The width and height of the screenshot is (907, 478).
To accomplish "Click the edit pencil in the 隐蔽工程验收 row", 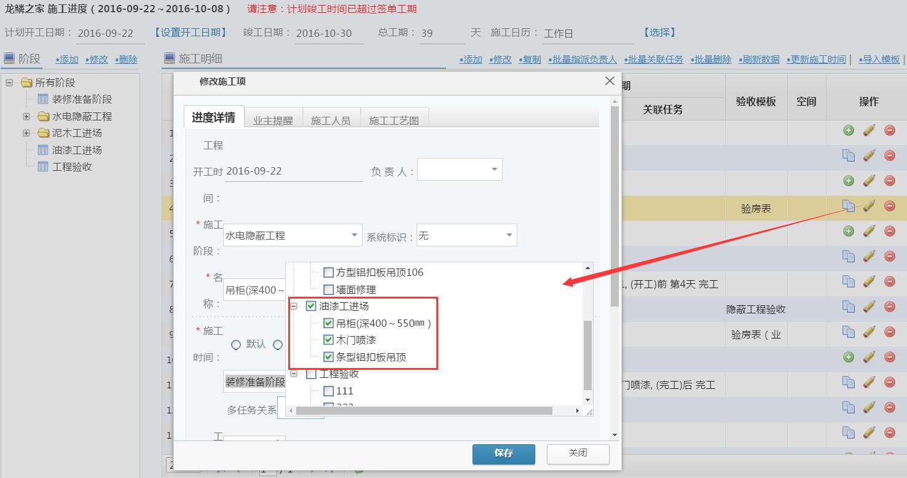I will click(x=869, y=307).
